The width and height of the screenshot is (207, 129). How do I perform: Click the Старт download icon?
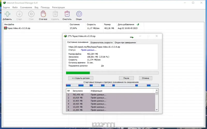(x=19, y=14)
